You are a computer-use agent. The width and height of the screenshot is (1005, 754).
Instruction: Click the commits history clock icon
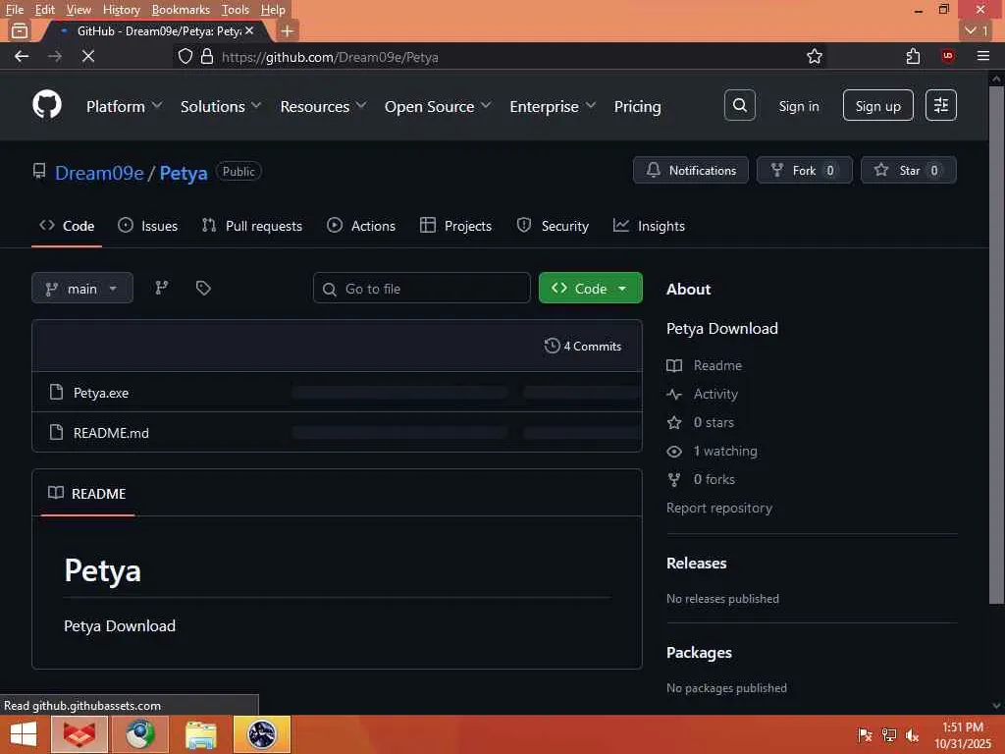(552, 346)
